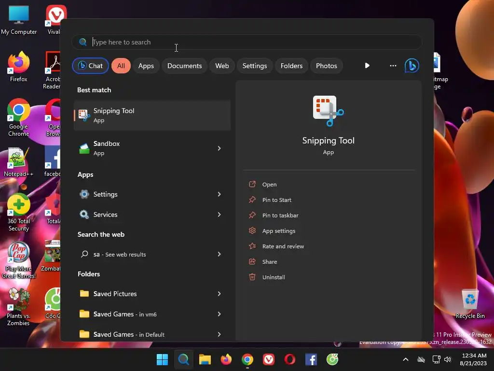Click the Bing icon beside the filters

pyautogui.click(x=412, y=66)
